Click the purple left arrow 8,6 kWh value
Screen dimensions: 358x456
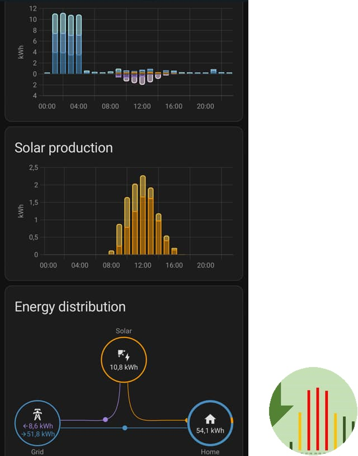(37, 426)
